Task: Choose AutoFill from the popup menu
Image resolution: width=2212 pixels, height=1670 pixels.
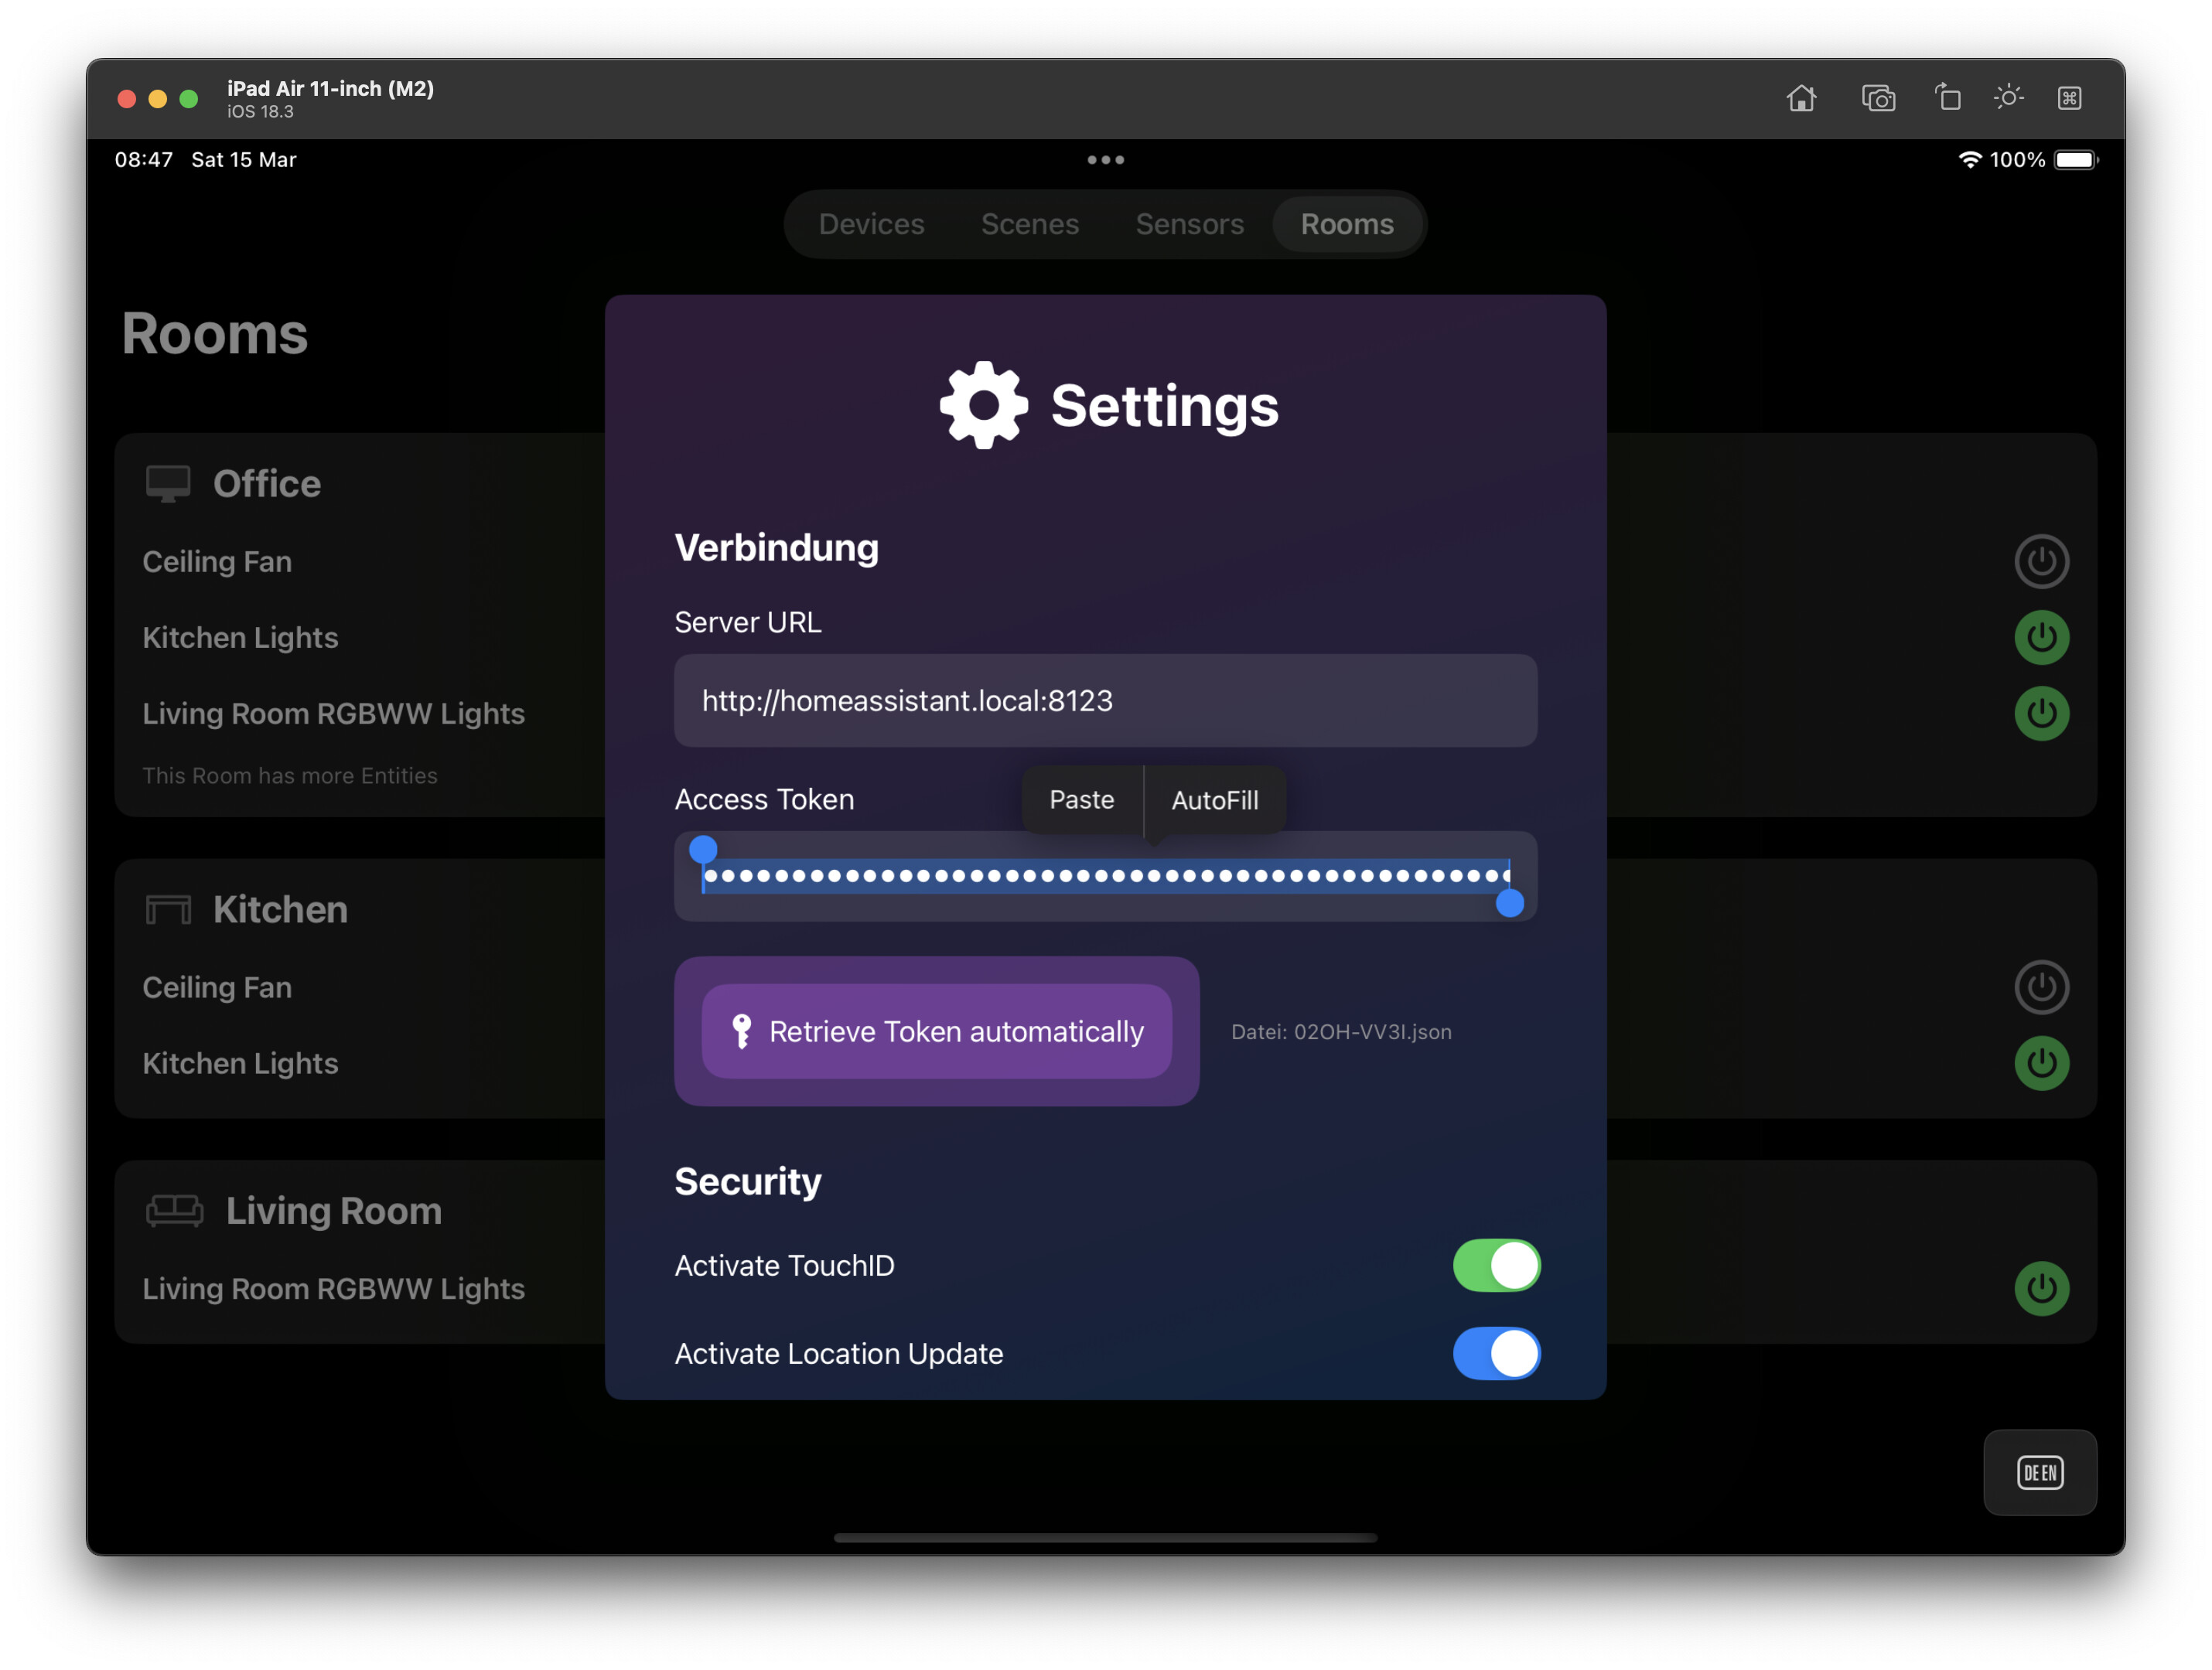Action: click(x=1214, y=799)
